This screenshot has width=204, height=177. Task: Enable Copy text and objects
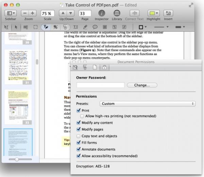coord(78,136)
